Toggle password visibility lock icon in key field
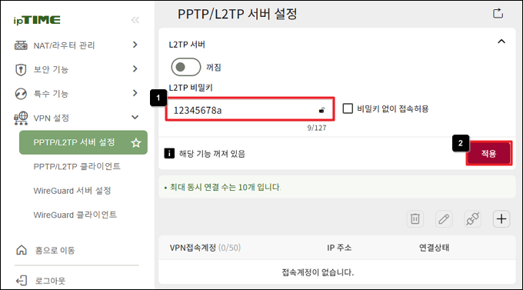This screenshot has height=290, width=523. click(321, 110)
